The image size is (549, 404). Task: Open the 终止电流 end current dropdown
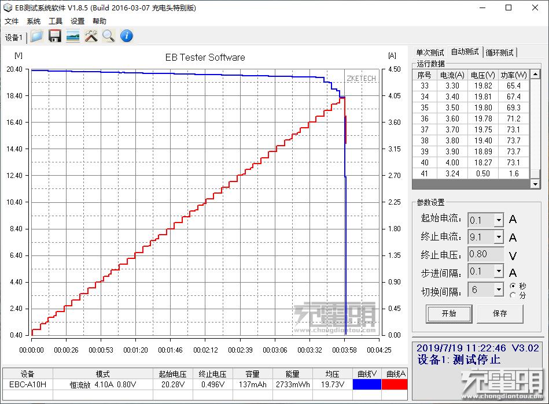(x=499, y=236)
